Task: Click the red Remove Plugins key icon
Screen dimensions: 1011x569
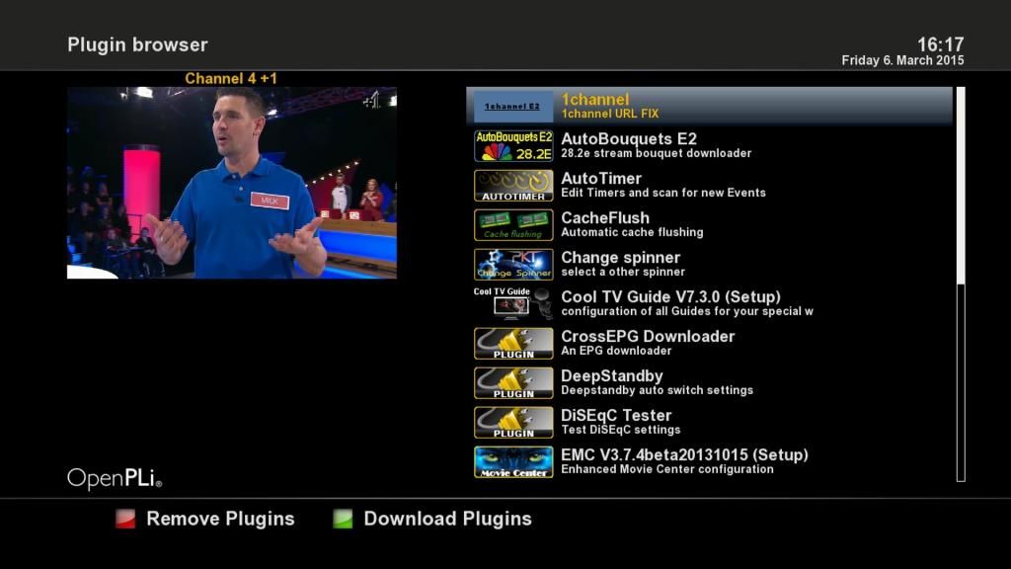Action: (125, 519)
